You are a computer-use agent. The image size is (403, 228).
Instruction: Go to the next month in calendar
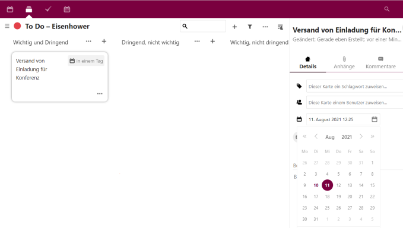tap(361, 137)
